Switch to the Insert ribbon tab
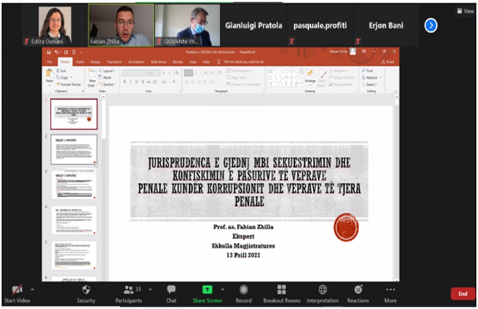478x309 pixels. tap(80, 62)
